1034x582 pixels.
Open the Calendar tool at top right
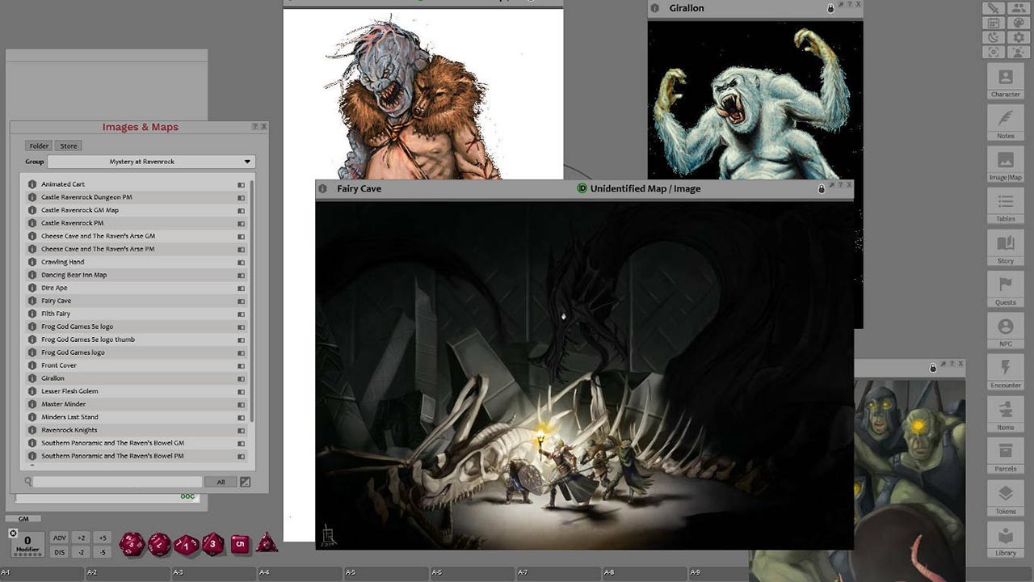[993, 23]
